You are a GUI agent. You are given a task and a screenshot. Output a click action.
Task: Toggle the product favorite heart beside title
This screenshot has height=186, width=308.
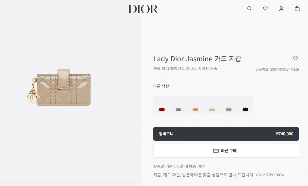point(296,58)
